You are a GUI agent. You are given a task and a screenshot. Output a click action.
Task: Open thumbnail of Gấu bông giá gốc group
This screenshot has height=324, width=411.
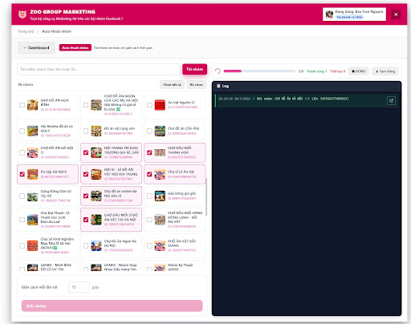point(160,196)
